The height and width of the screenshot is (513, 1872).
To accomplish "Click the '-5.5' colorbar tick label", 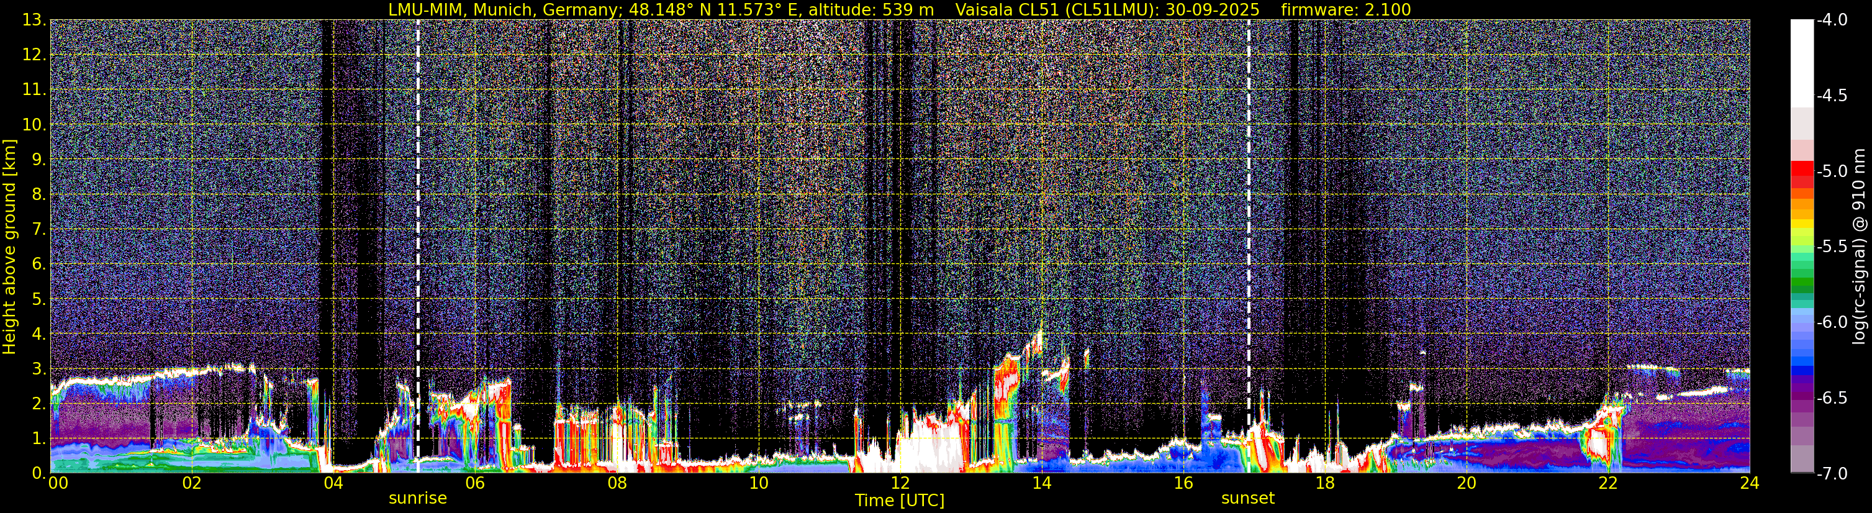I will click(x=1831, y=247).
